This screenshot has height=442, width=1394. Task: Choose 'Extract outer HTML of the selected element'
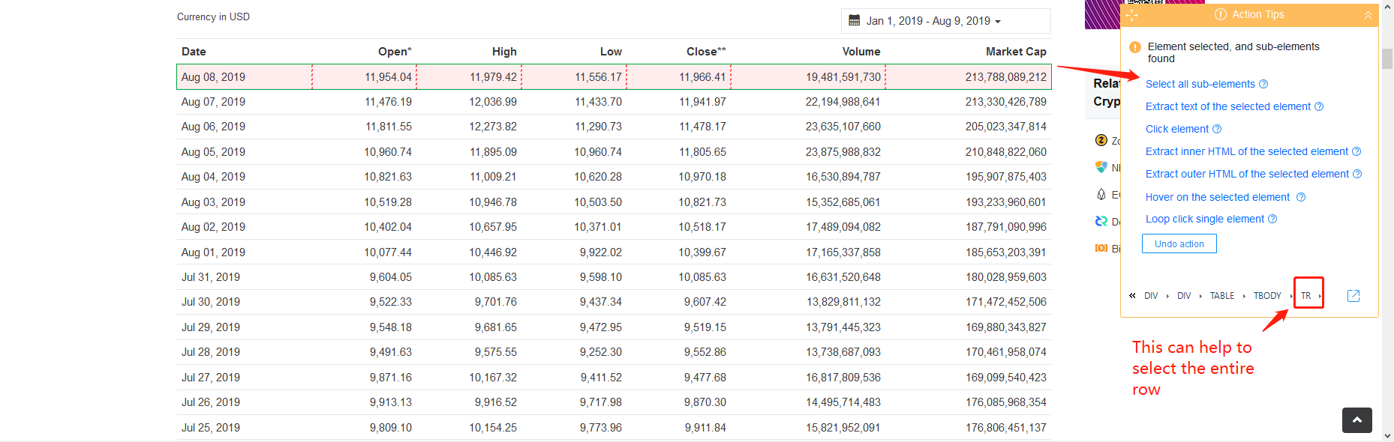click(1247, 174)
